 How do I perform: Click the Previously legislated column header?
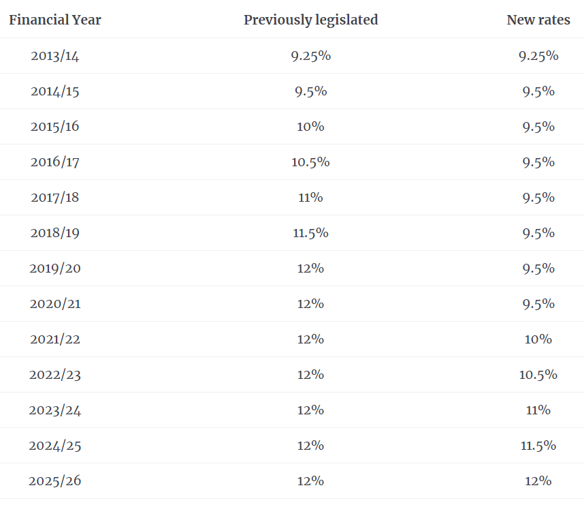(x=310, y=20)
